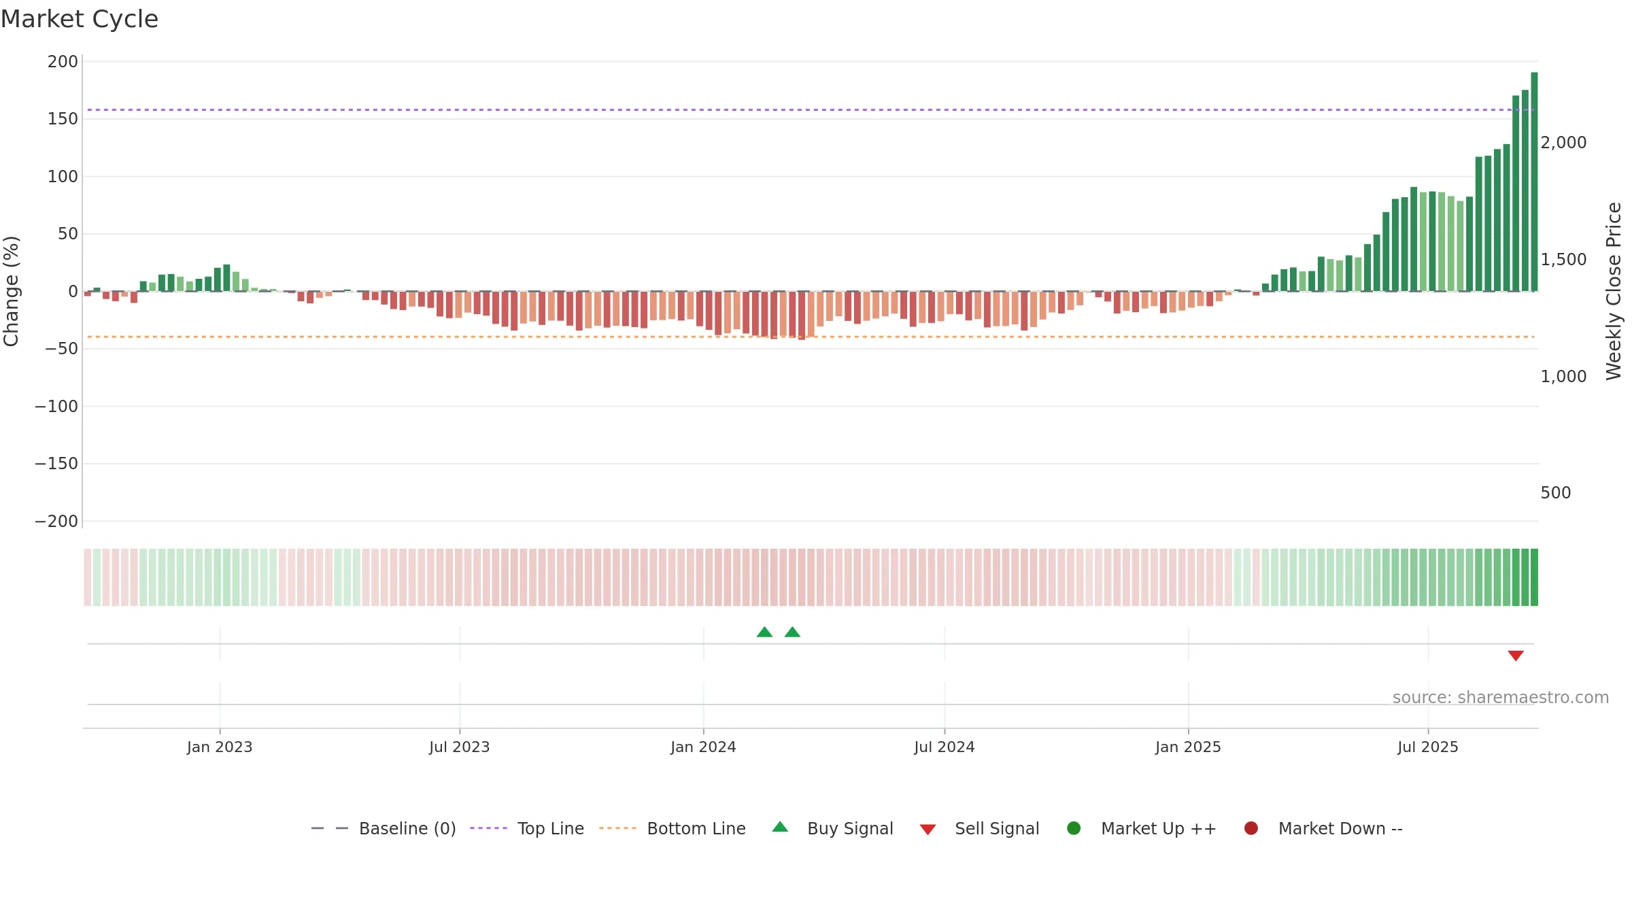
Task: Click the Jul 2025 axis label
Action: [1428, 747]
